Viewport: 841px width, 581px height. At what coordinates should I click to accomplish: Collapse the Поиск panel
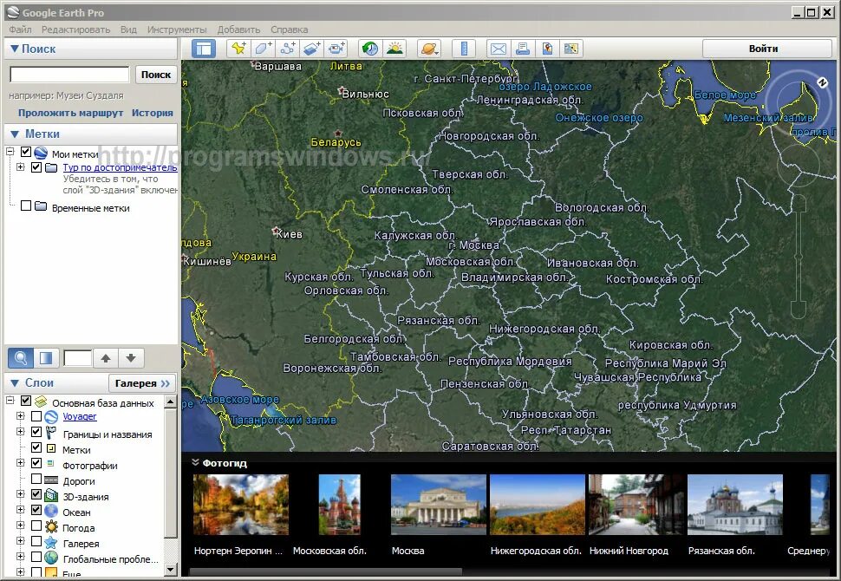pyautogui.click(x=15, y=49)
